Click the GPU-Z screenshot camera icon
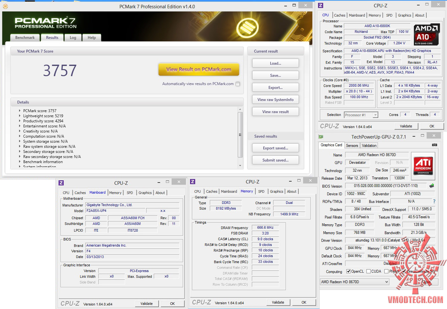This screenshot has height=309, width=447. [x=435, y=145]
